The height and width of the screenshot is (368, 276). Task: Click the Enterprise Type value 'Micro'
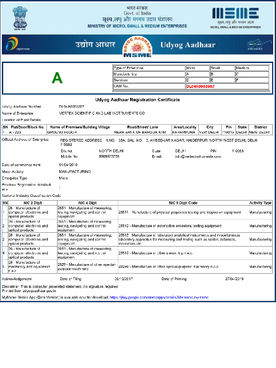[x=63, y=178]
